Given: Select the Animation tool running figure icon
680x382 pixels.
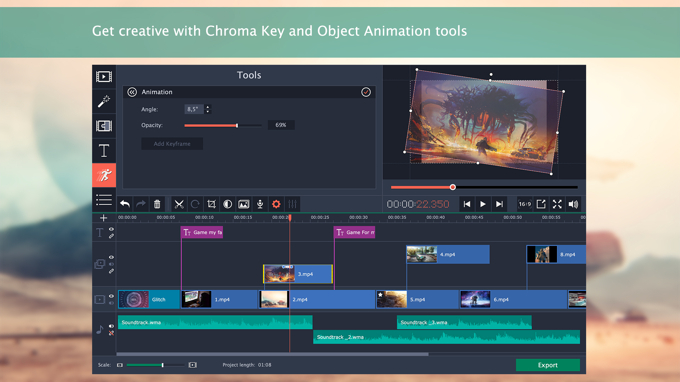Looking at the screenshot, I should click(104, 175).
